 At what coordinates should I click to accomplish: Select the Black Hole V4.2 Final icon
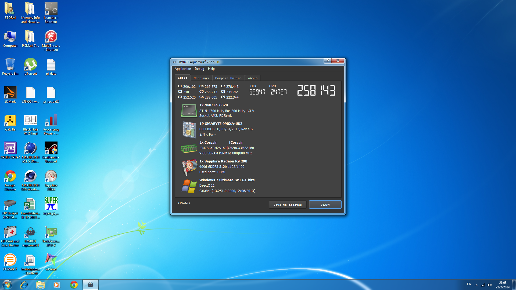[x=30, y=124]
